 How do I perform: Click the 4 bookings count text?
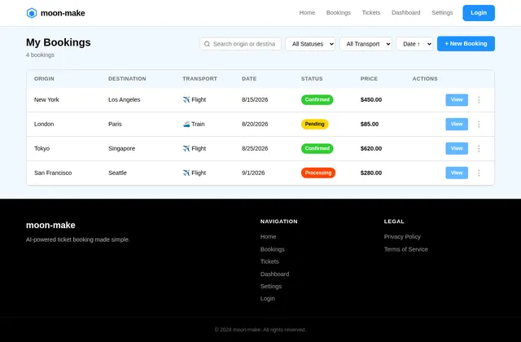tap(40, 55)
